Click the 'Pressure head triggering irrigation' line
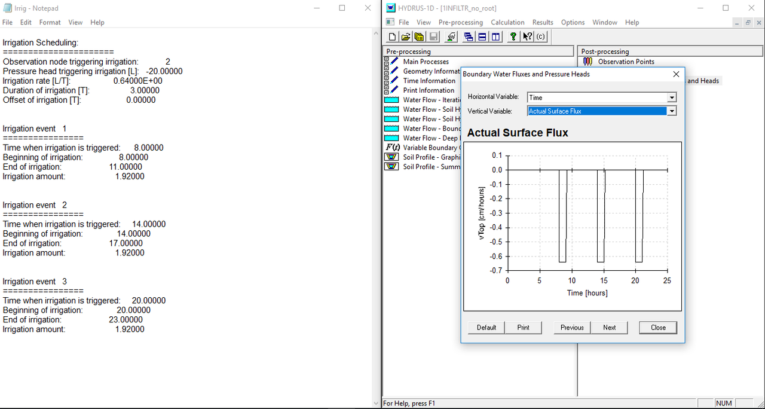Screen dimensions: 765x409 tap(93, 71)
